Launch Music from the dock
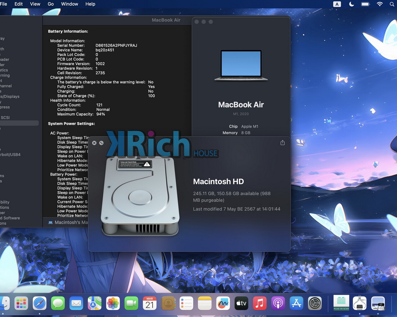Image resolution: width=397 pixels, height=317 pixels. (x=260, y=303)
